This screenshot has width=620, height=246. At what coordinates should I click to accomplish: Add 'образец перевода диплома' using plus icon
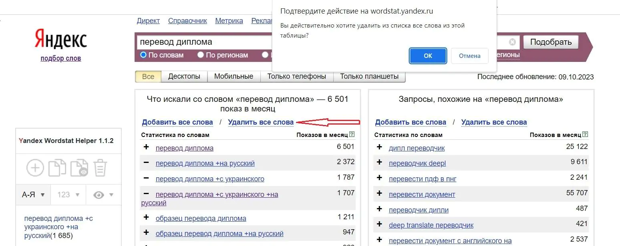coord(146,218)
